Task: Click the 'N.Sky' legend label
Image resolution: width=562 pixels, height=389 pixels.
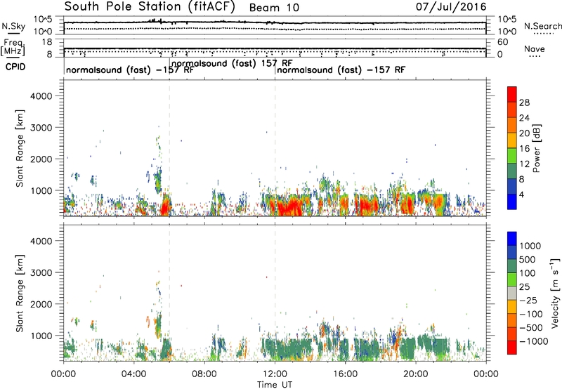Action: point(13,26)
